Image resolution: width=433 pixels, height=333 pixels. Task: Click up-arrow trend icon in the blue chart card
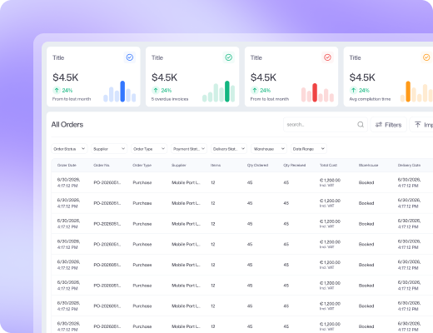57,90
